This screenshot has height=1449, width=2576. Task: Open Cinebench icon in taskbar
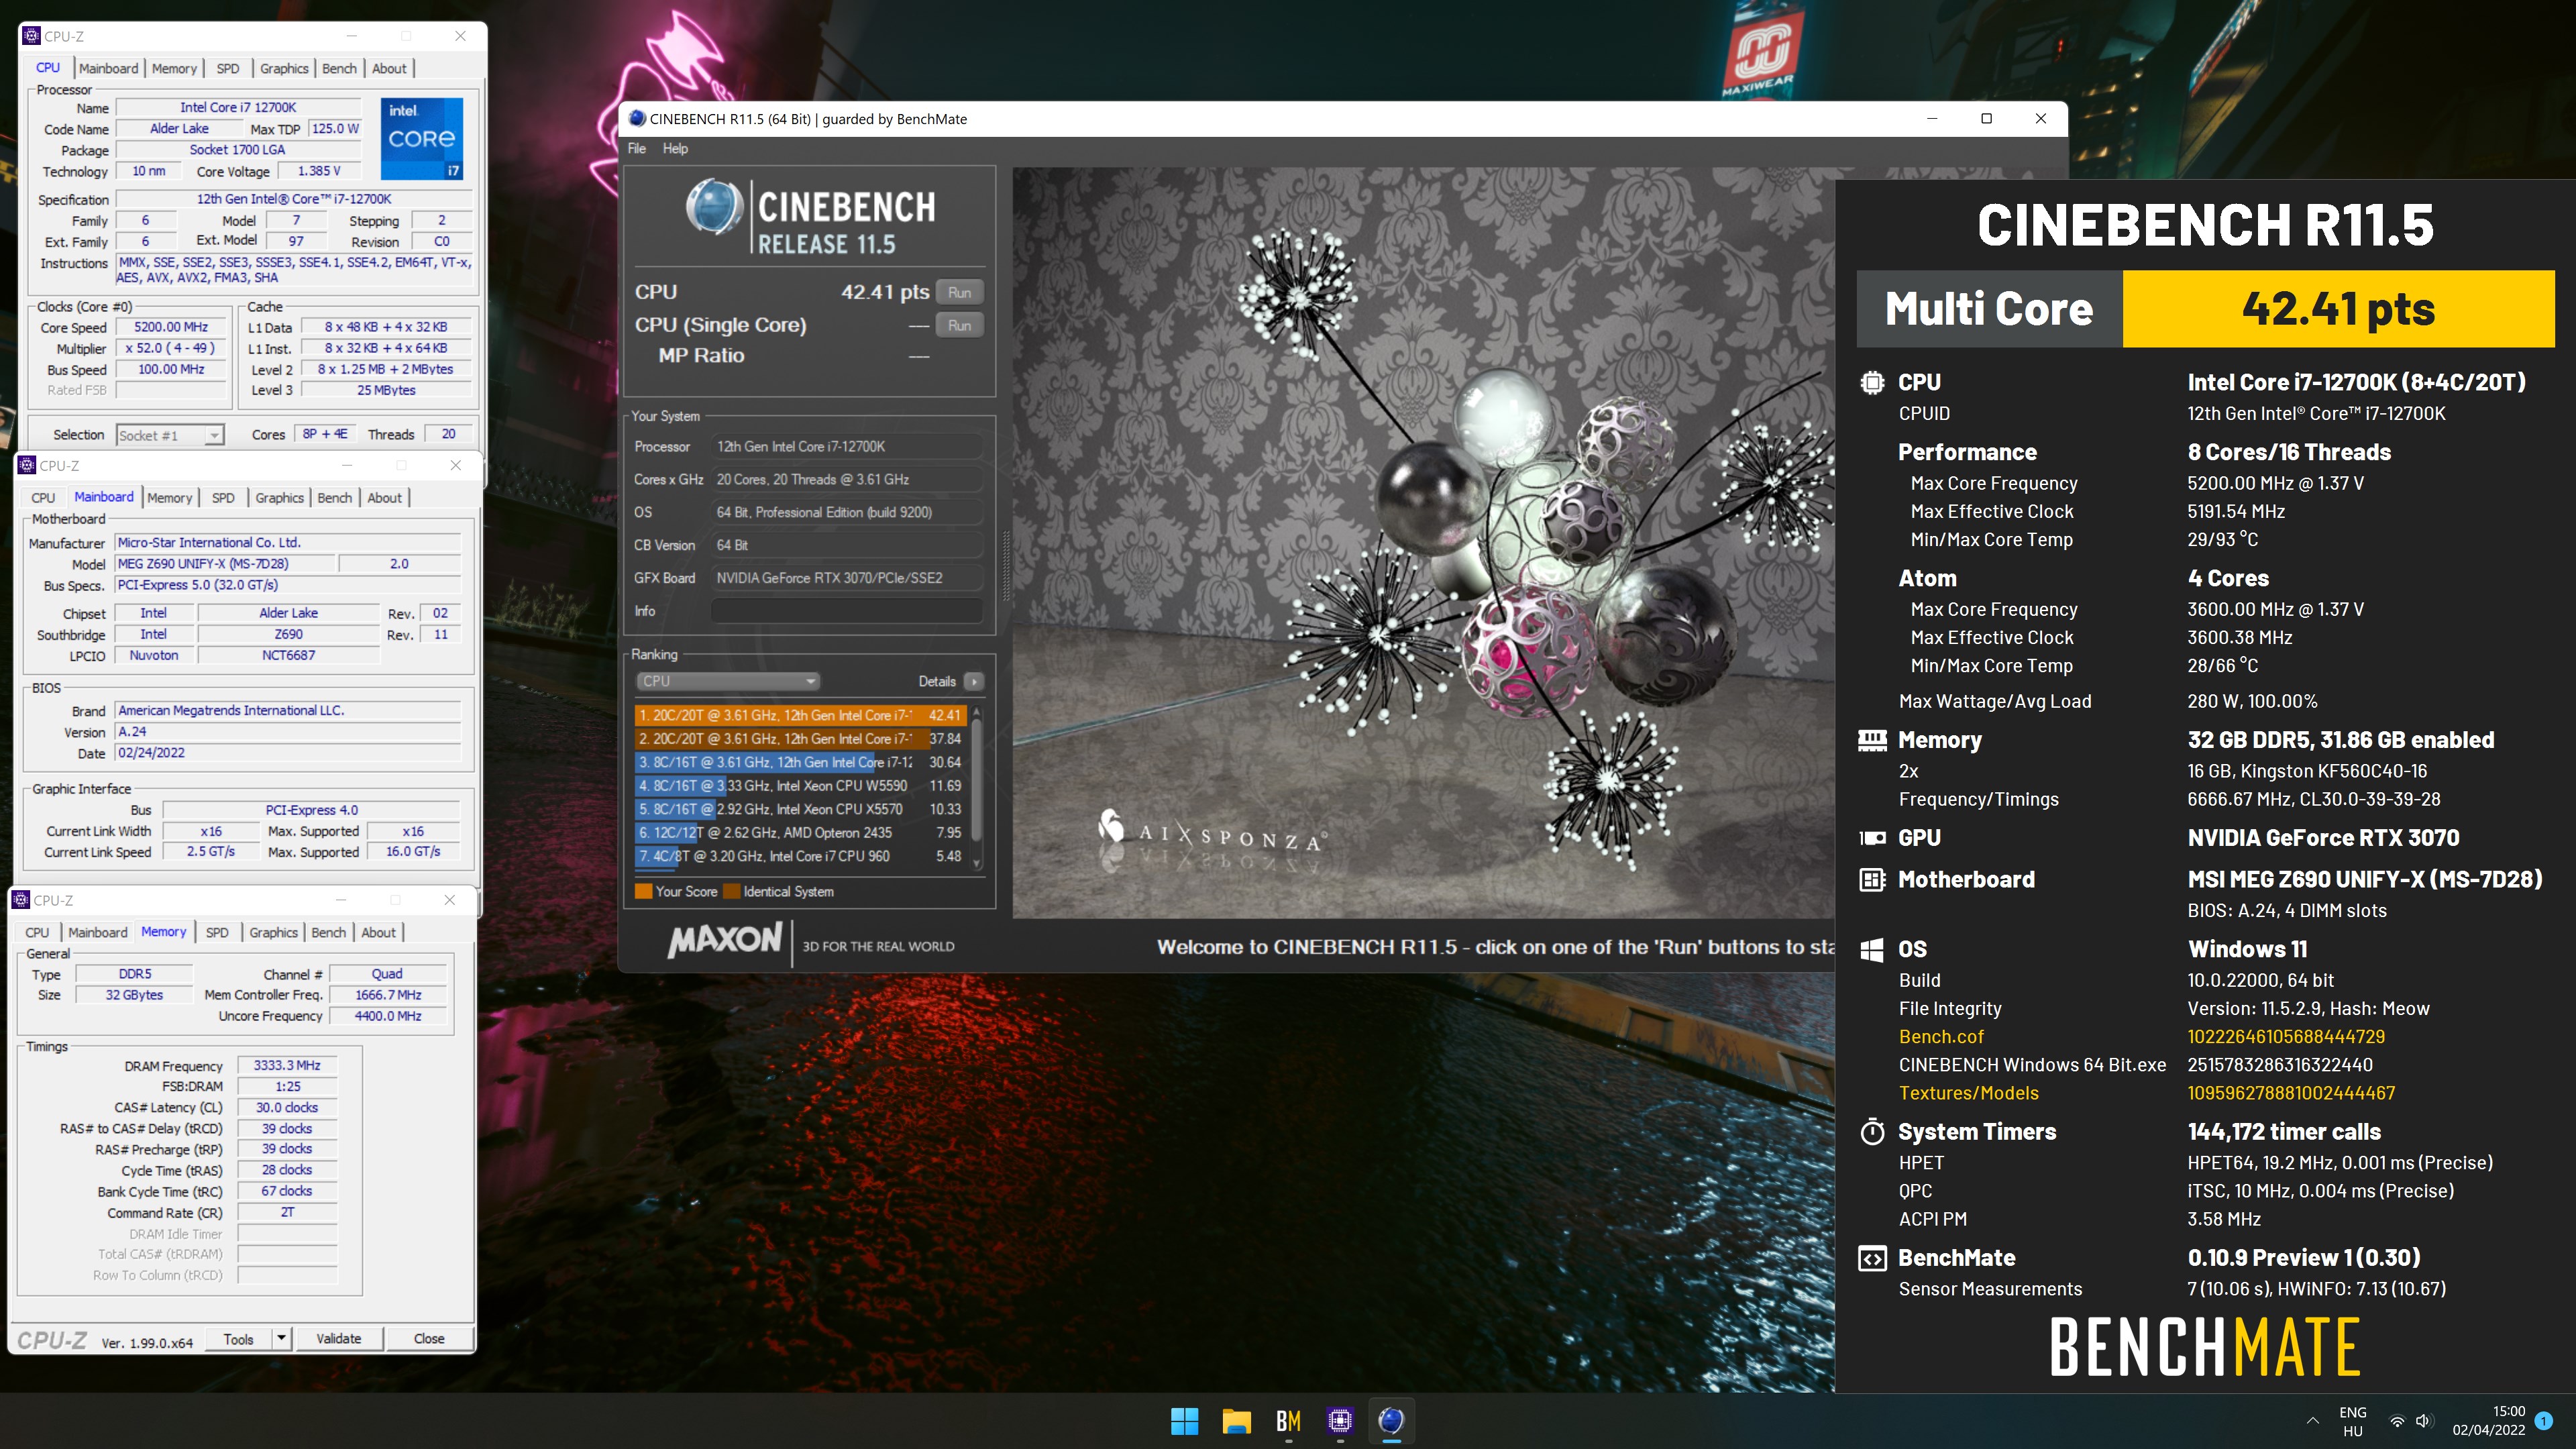pyautogui.click(x=1391, y=1420)
